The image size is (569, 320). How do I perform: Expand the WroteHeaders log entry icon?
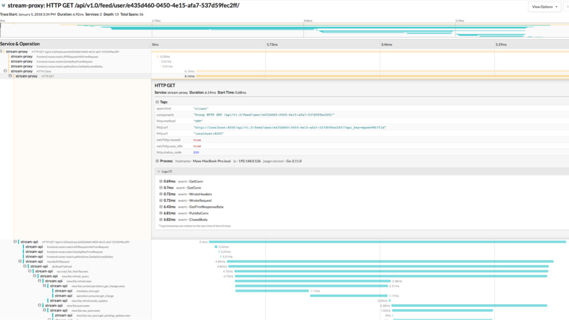(x=161, y=194)
